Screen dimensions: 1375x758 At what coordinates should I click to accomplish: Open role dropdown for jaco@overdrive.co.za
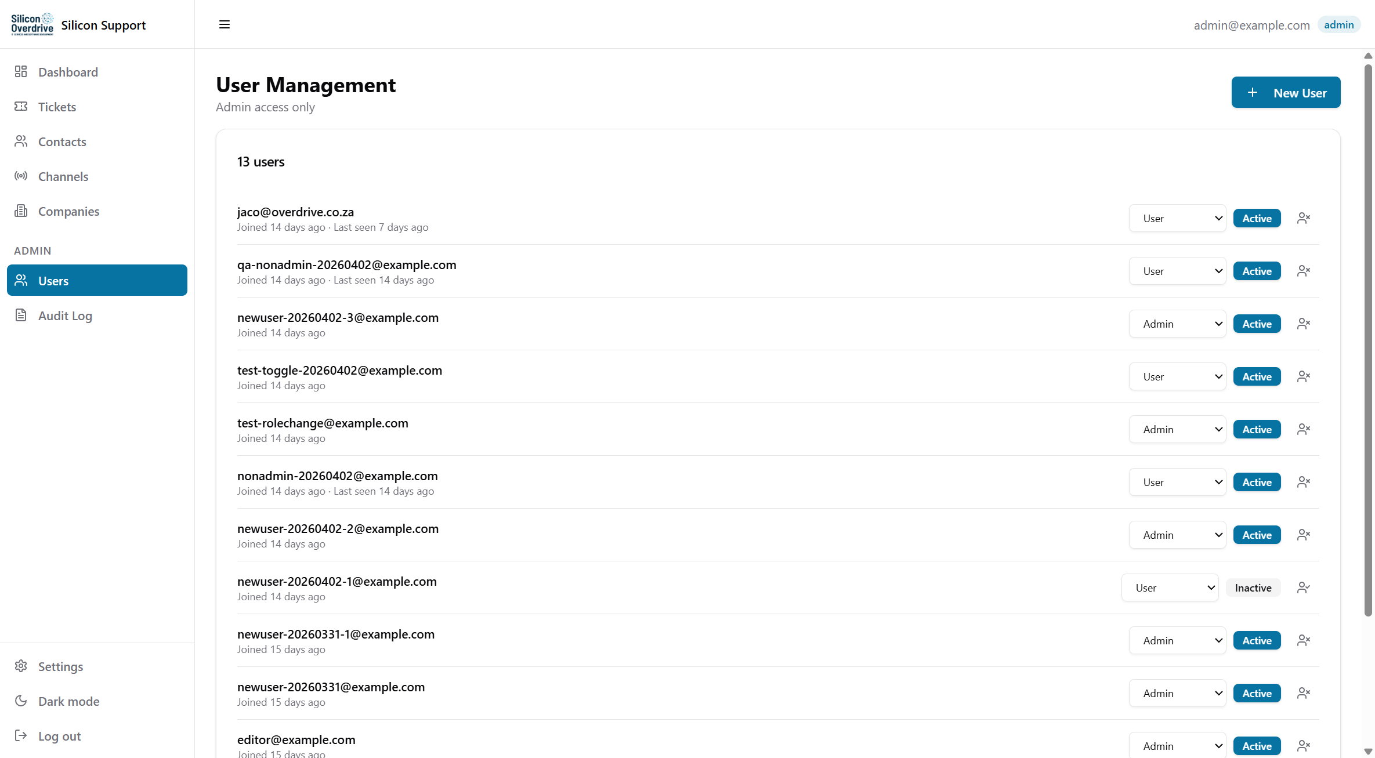(x=1177, y=218)
